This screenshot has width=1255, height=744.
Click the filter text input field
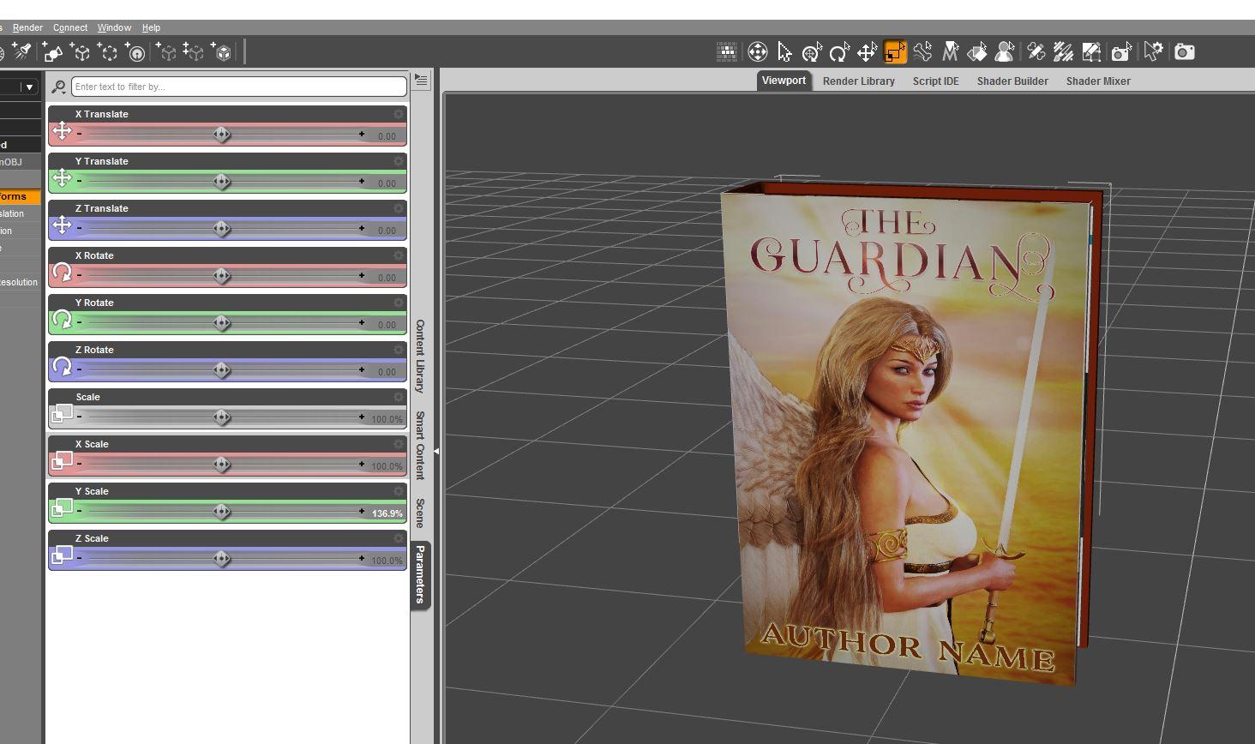[x=239, y=87]
